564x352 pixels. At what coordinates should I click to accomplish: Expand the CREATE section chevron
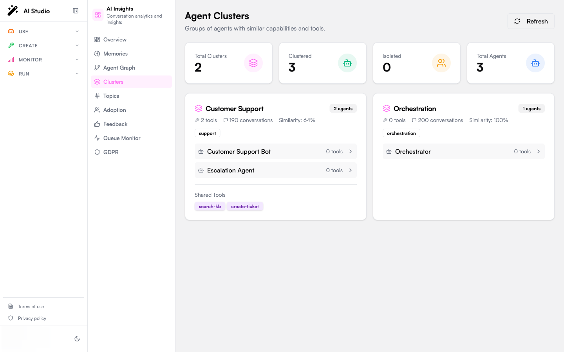click(77, 45)
